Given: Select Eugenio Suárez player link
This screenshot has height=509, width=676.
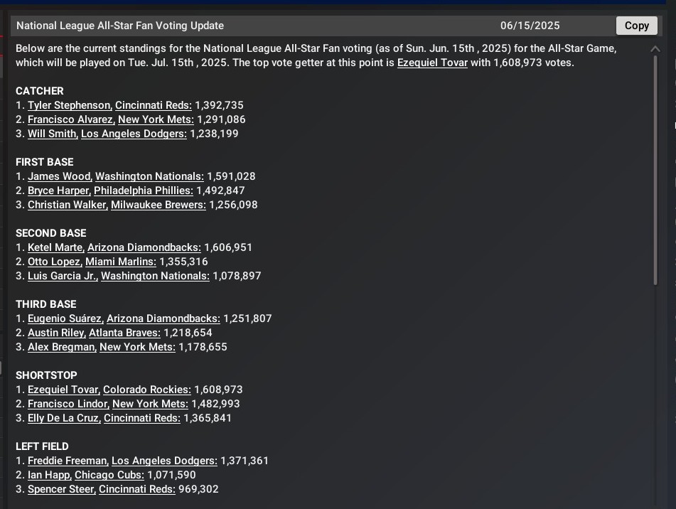Looking at the screenshot, I should pyautogui.click(x=65, y=318).
